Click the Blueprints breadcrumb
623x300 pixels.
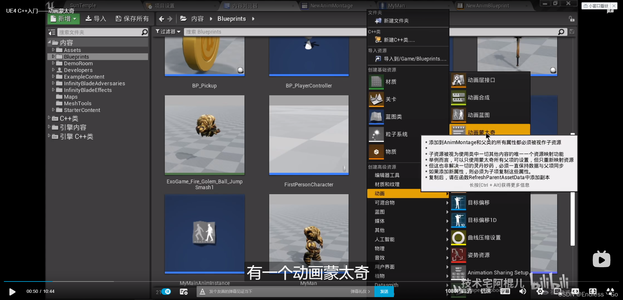coord(232,19)
